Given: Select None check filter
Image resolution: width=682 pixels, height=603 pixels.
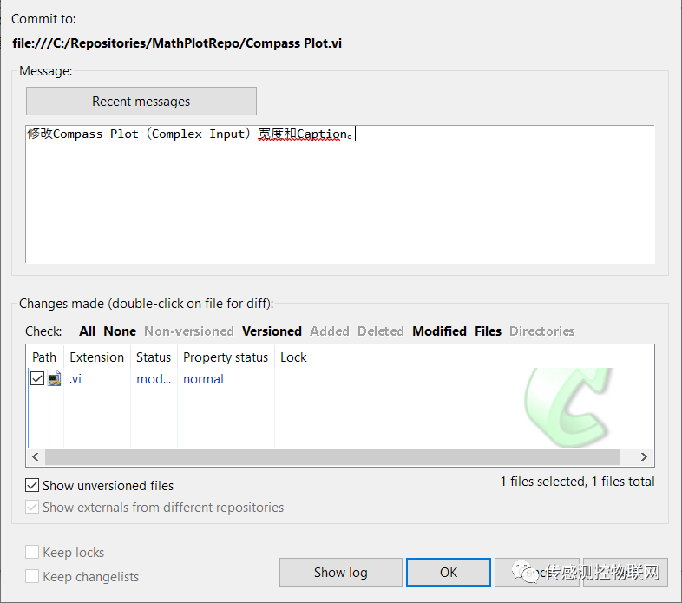Looking at the screenshot, I should (x=120, y=331).
